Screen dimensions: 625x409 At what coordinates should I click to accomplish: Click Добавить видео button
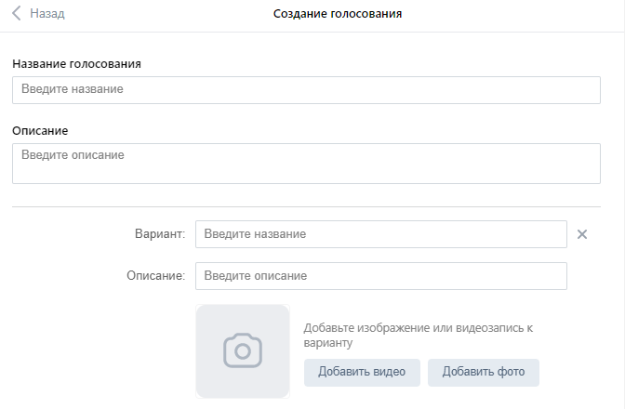coord(362,373)
